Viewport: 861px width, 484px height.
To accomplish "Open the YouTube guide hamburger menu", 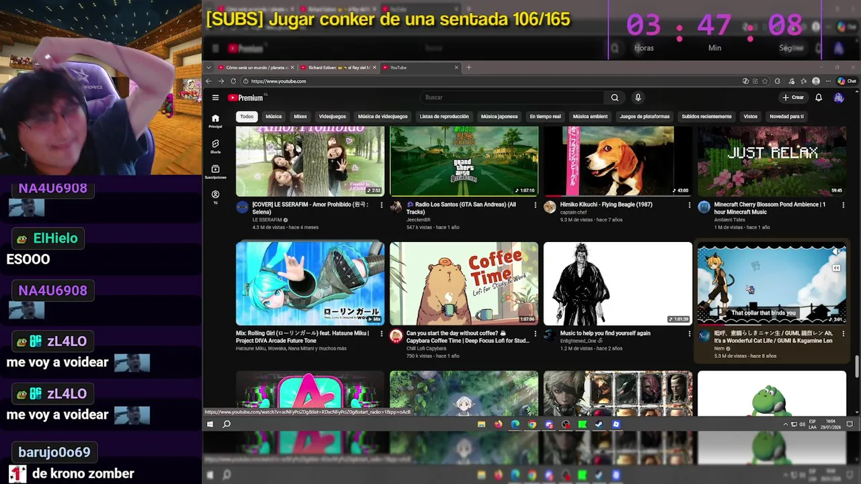I will [x=215, y=97].
